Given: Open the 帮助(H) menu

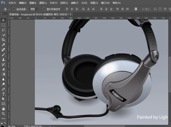Looking at the screenshot, I should [x=117, y=3].
